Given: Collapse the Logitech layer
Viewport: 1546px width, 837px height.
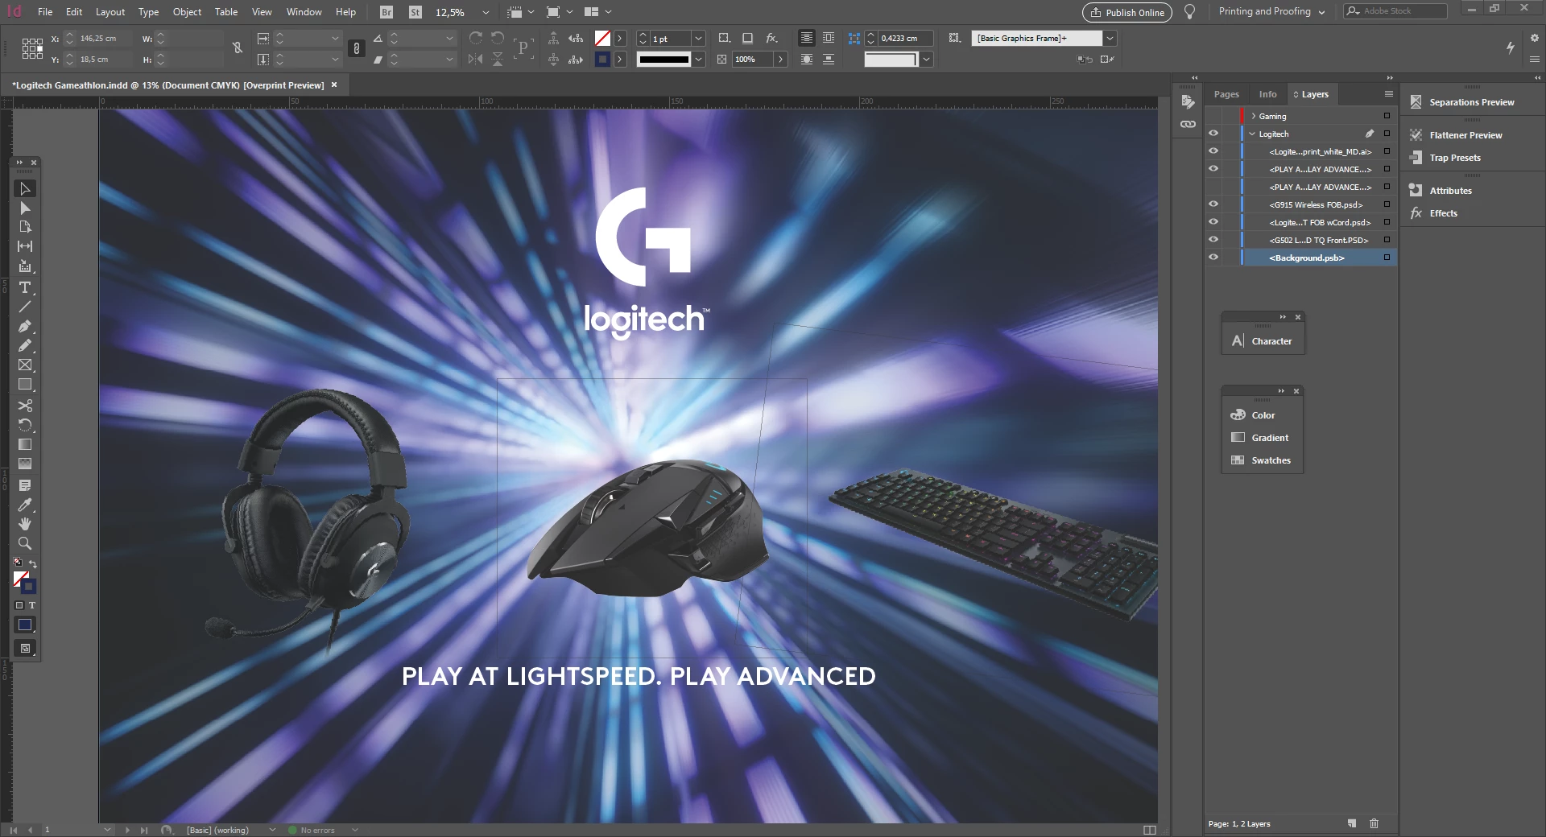Looking at the screenshot, I should coord(1252,134).
